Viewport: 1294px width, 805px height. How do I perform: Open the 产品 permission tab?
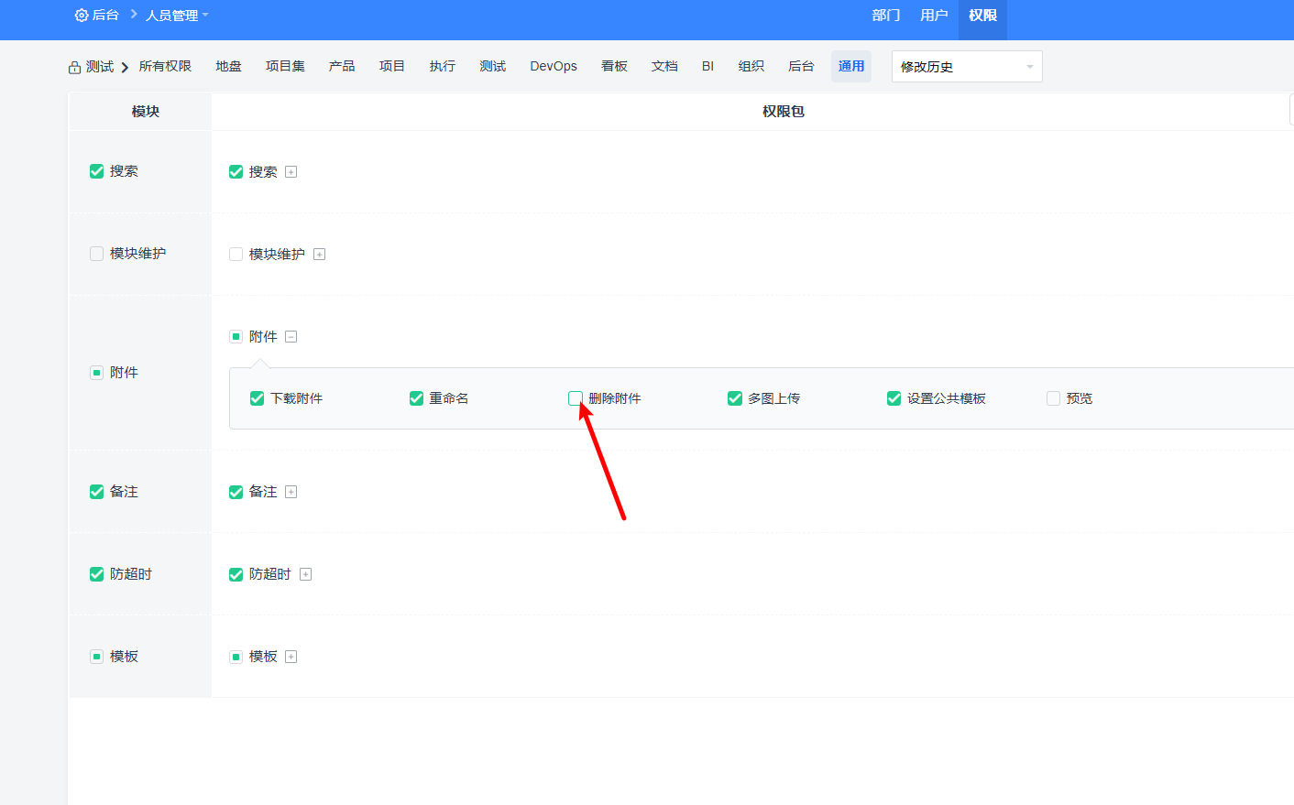pyautogui.click(x=342, y=66)
